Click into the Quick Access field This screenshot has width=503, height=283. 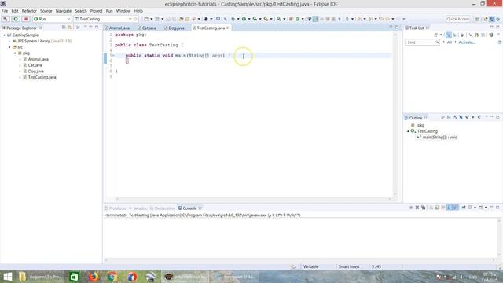458,19
